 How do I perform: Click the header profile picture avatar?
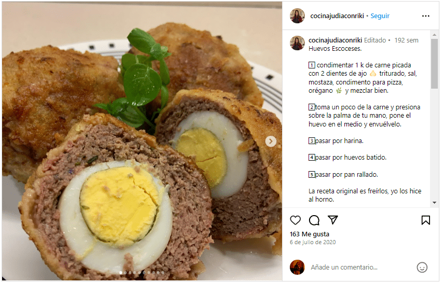click(298, 16)
